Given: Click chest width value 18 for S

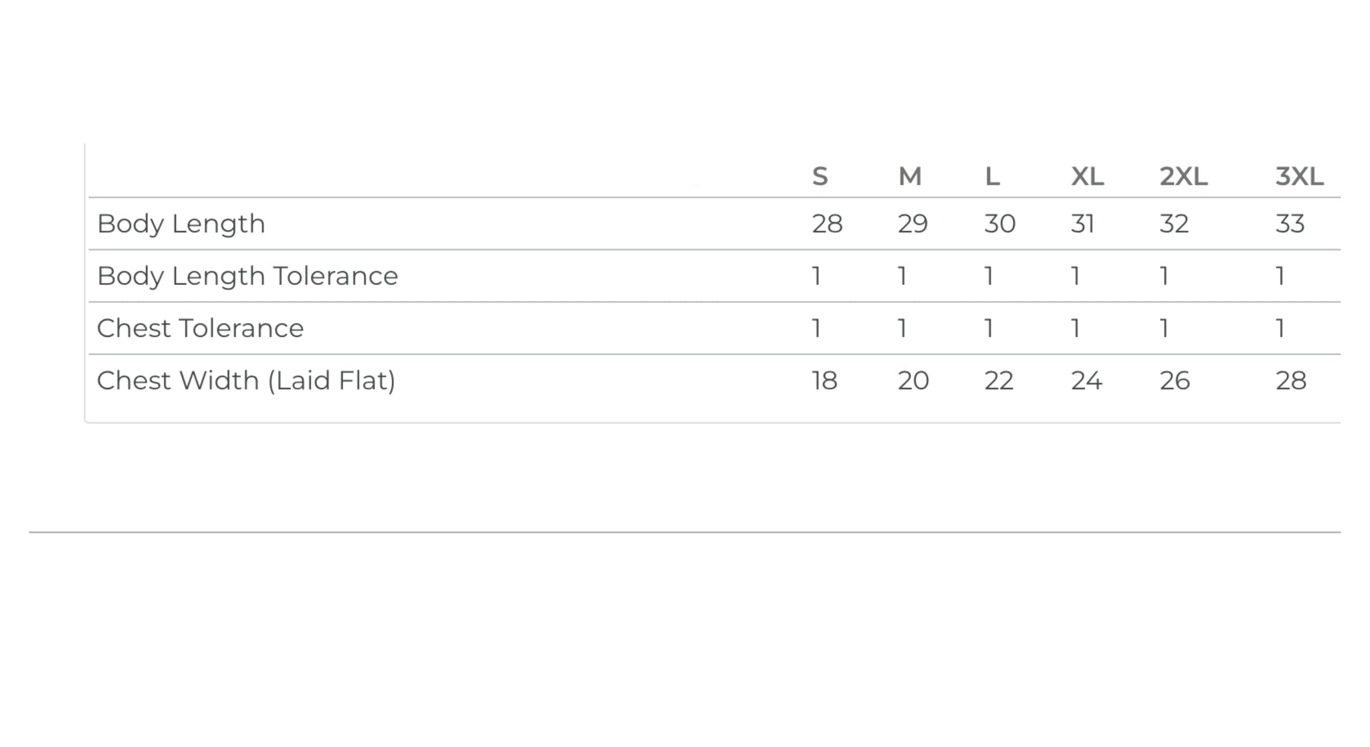Looking at the screenshot, I should click(824, 381).
